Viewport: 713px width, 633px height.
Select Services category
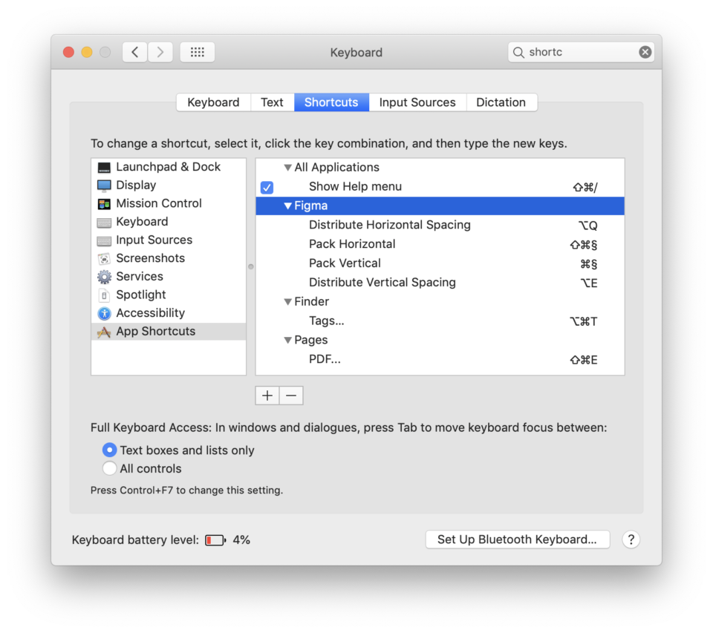click(x=169, y=276)
